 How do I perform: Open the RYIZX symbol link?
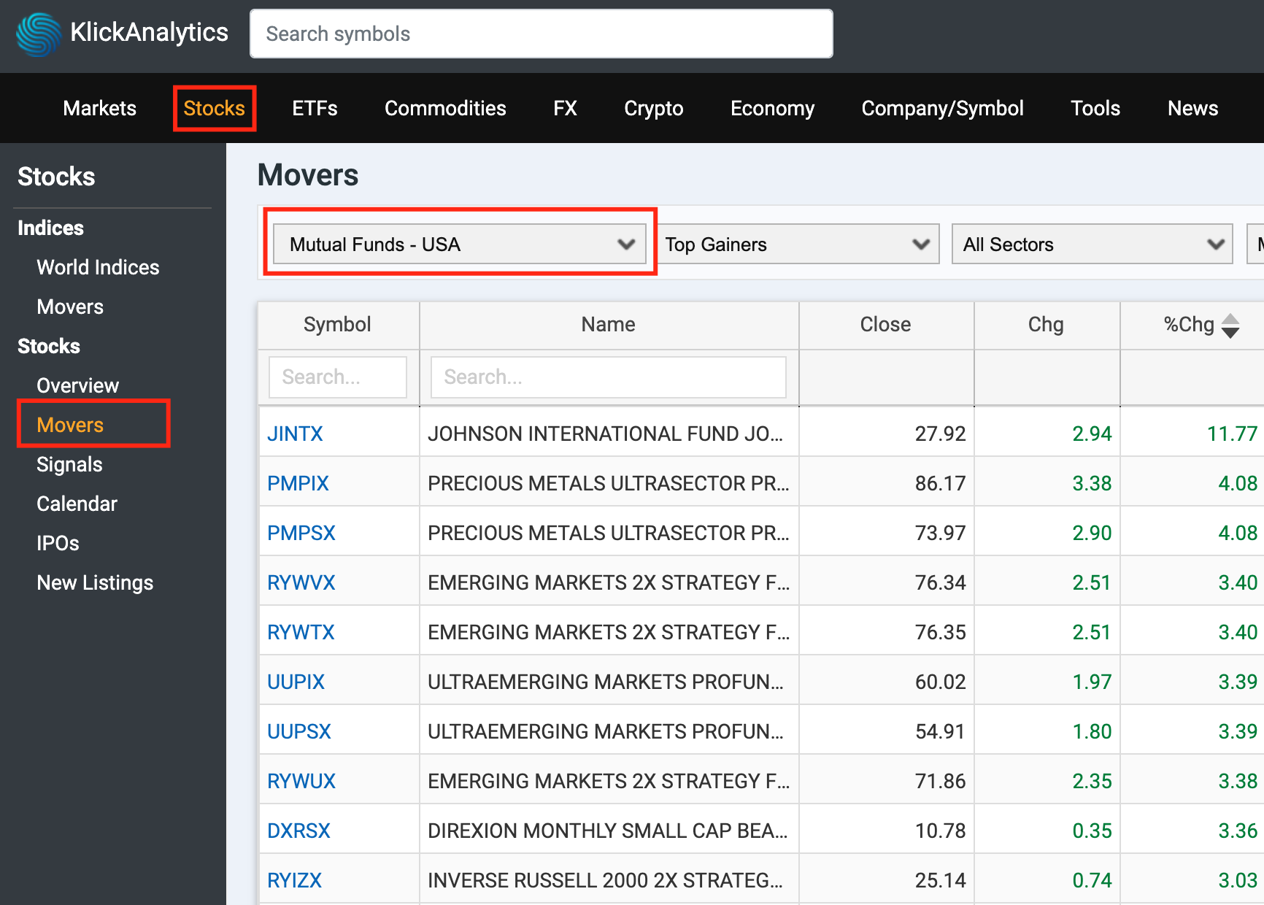tap(294, 880)
